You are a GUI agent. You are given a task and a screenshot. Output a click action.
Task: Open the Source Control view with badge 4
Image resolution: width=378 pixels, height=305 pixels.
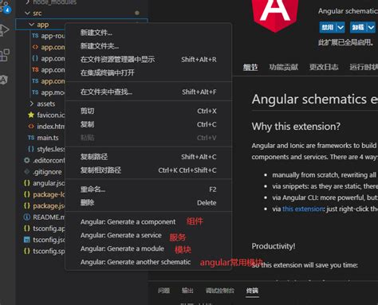point(6,7)
